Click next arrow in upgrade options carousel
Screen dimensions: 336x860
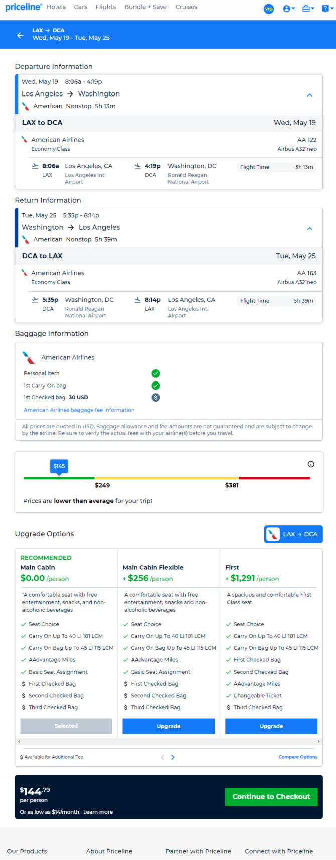coord(173,757)
